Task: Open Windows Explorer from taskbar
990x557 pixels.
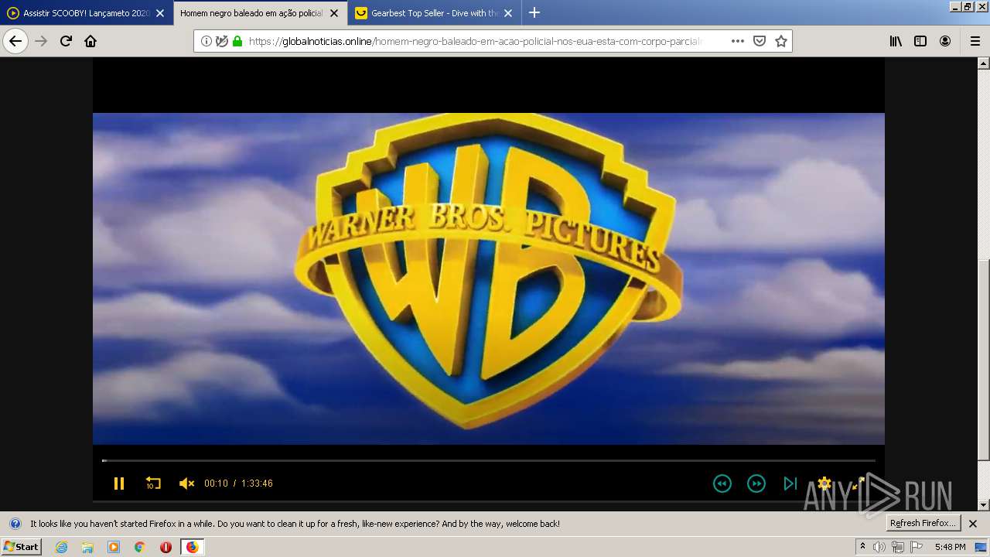Action: (87, 547)
